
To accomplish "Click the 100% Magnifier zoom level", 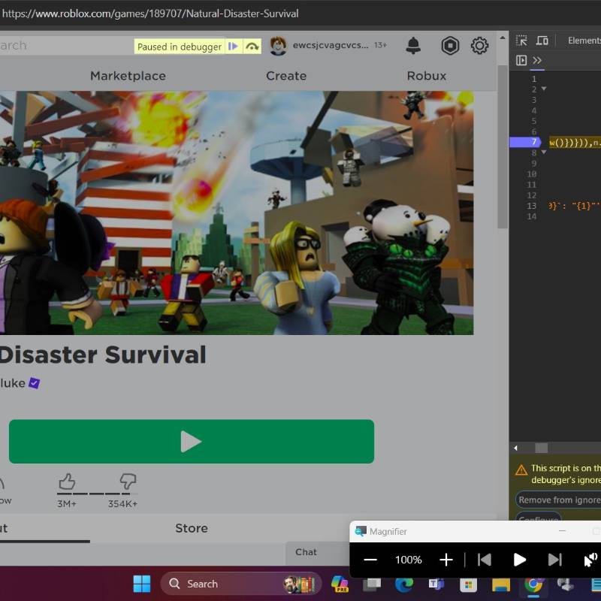I will tap(408, 559).
